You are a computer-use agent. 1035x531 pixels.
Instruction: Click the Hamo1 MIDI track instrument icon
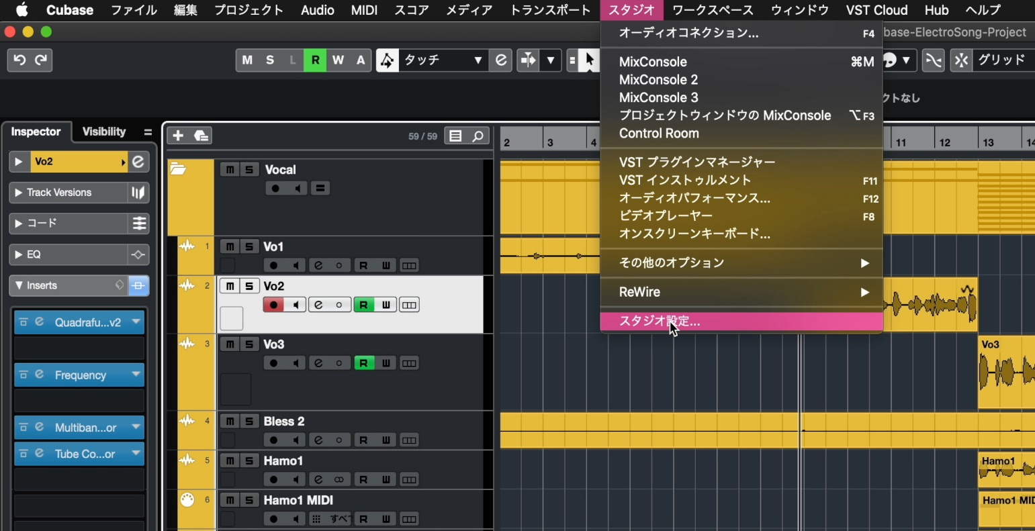[x=187, y=500]
